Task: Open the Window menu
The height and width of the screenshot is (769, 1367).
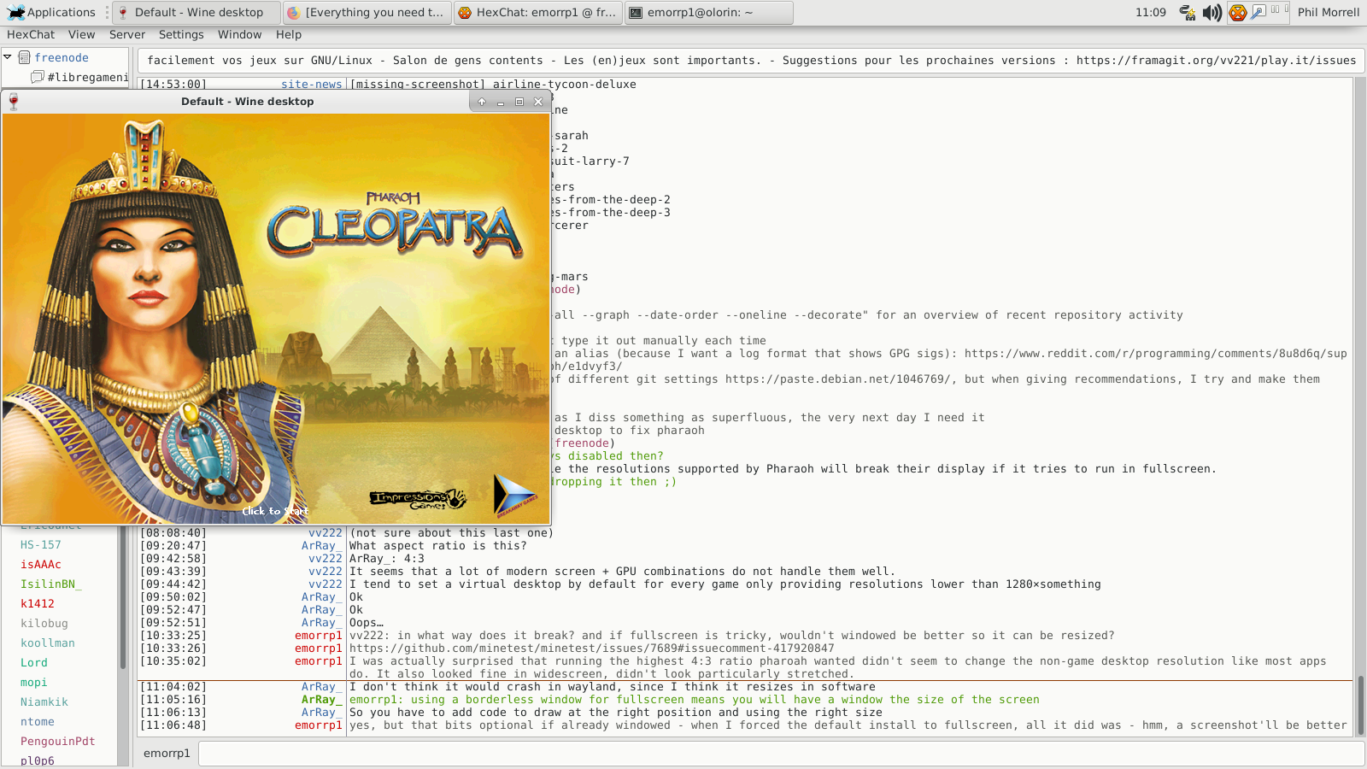Action: pos(239,34)
